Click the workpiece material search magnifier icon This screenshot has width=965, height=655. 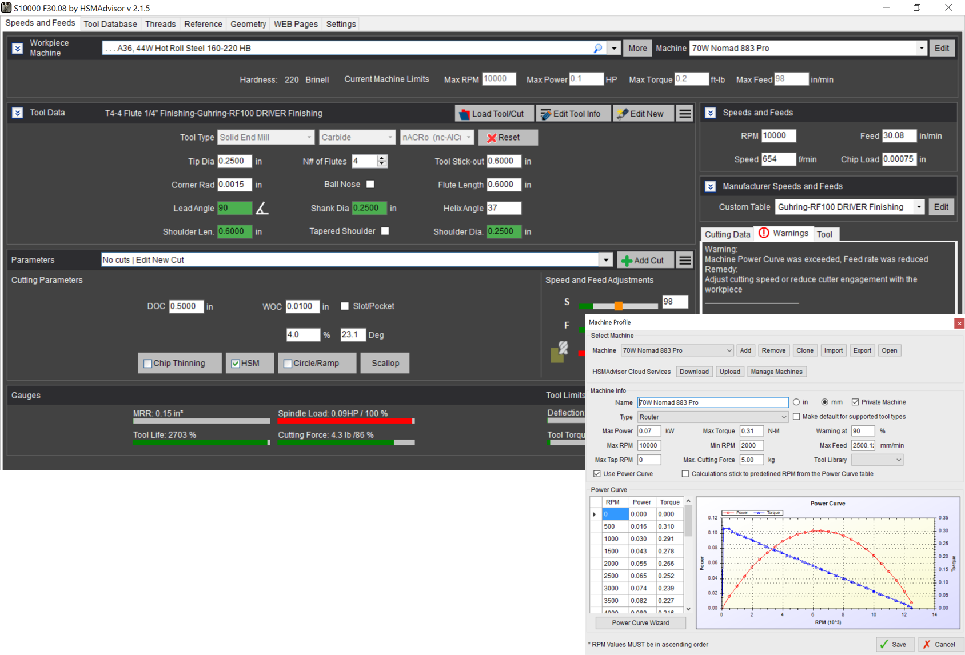(x=597, y=49)
